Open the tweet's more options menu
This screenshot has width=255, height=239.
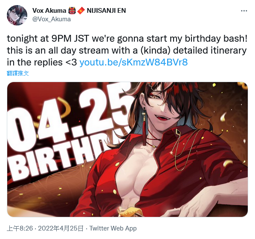tap(244, 11)
